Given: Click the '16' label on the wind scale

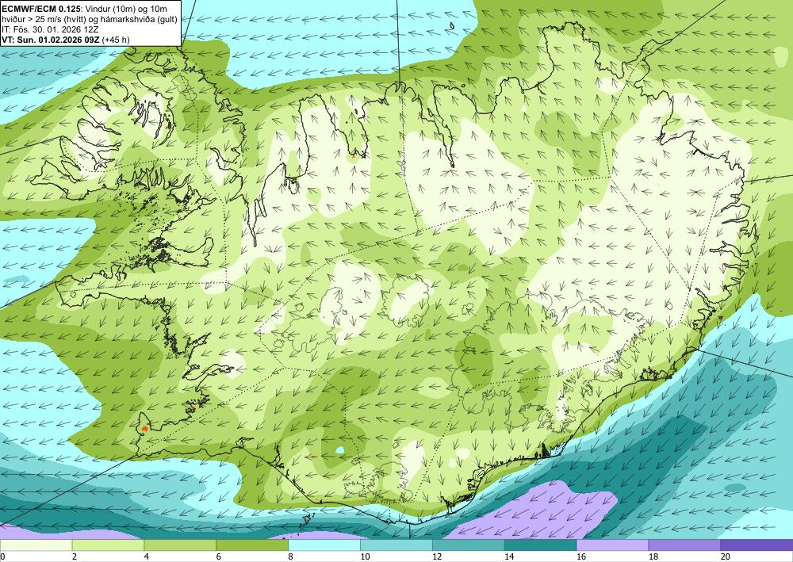Looking at the screenshot, I should [581, 557].
